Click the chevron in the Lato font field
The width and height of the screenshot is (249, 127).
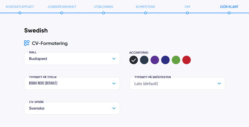(219, 83)
